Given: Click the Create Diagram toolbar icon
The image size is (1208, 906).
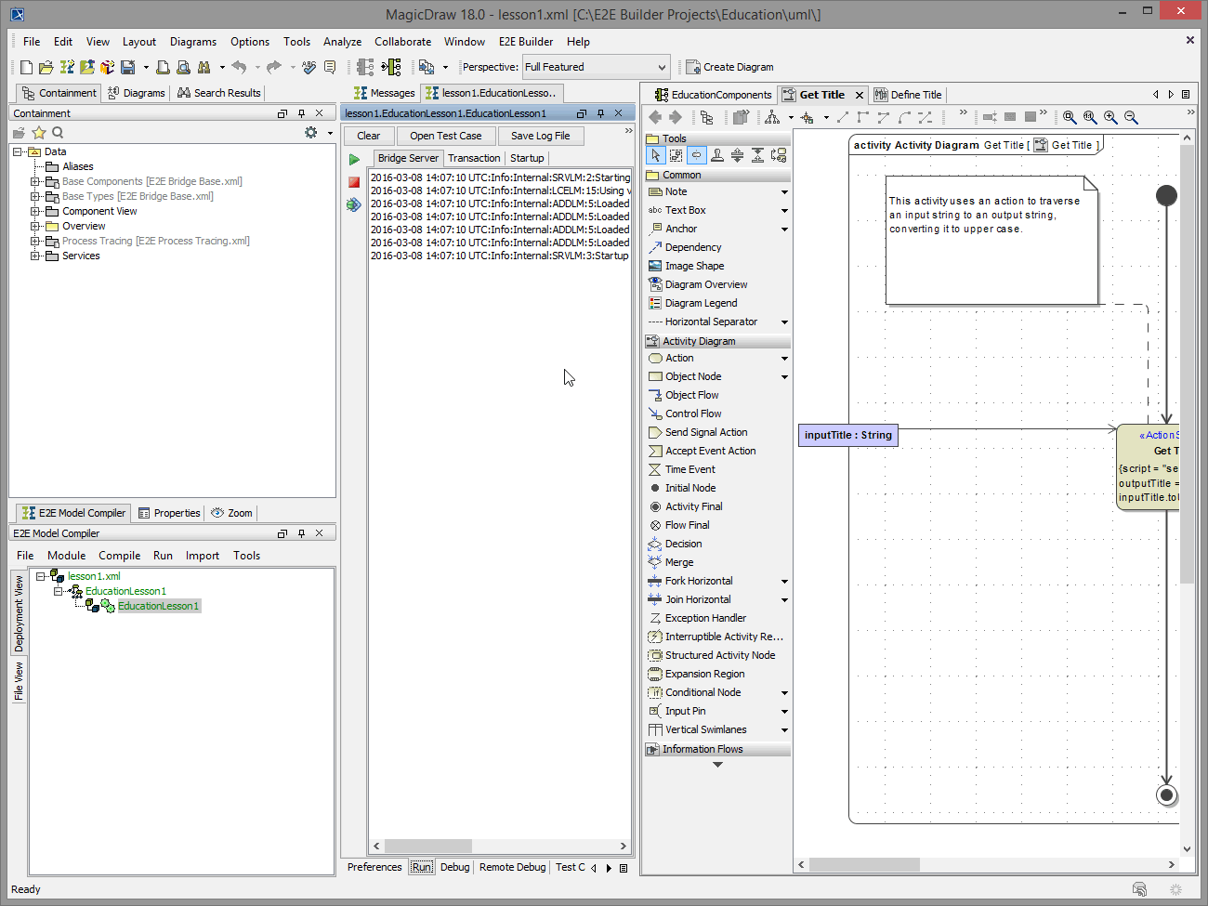Looking at the screenshot, I should pos(730,67).
